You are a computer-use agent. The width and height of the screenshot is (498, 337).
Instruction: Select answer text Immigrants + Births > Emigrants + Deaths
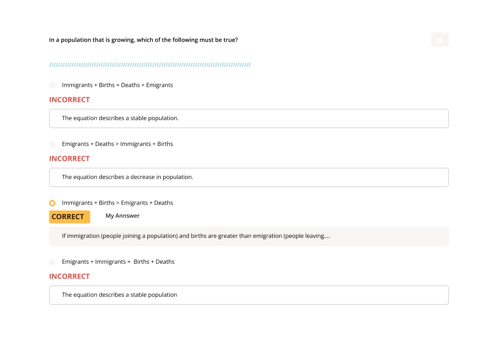point(117,202)
